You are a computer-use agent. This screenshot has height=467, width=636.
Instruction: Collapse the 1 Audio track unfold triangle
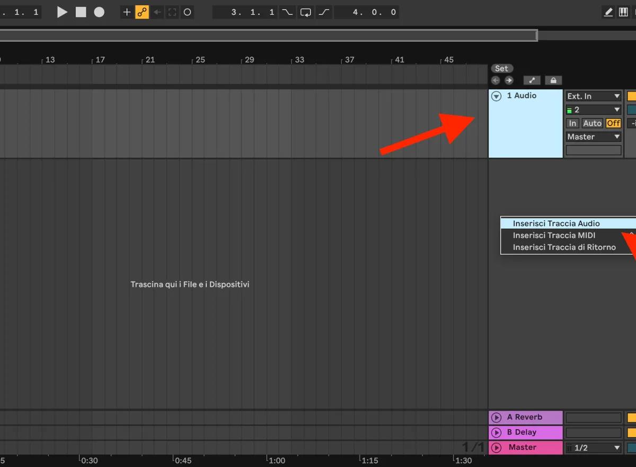click(x=497, y=96)
